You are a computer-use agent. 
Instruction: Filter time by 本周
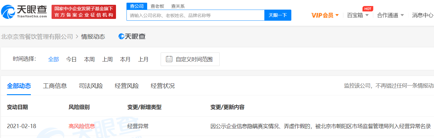pos(89,59)
